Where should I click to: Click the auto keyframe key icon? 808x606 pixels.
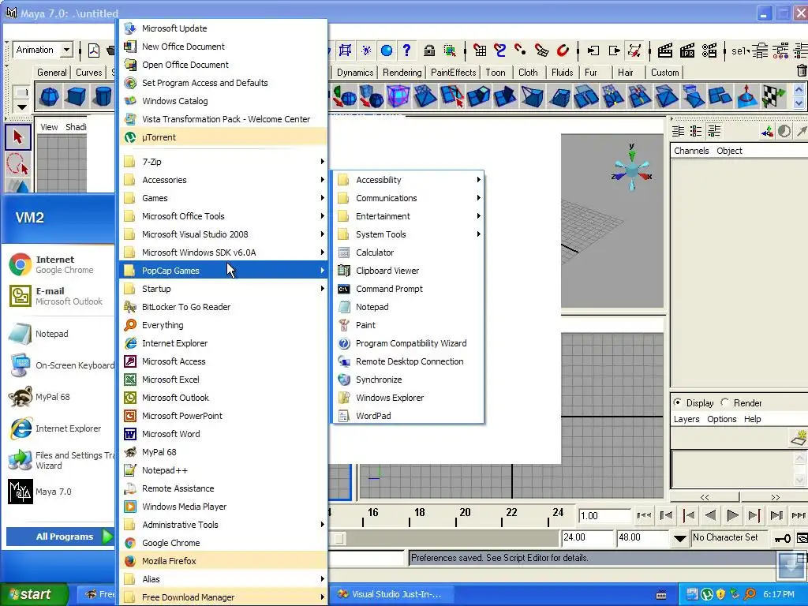click(x=783, y=538)
